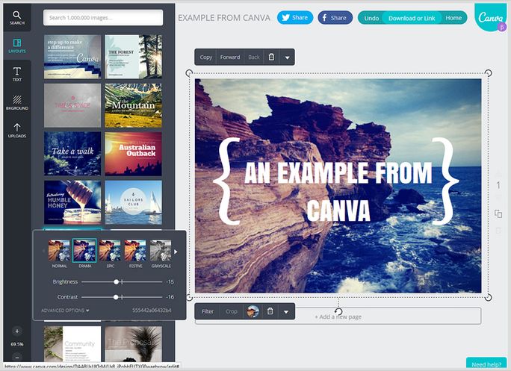This screenshot has height=371, width=511.
Task: Click Copy in the top toolbar
Action: (x=206, y=57)
